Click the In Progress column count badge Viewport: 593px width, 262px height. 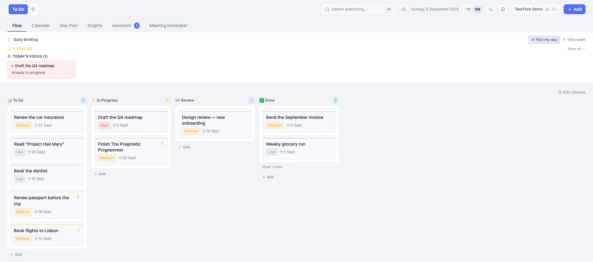point(167,100)
